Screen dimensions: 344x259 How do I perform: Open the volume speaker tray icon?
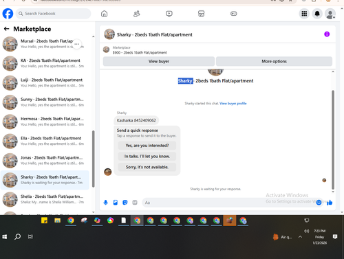(307, 231)
